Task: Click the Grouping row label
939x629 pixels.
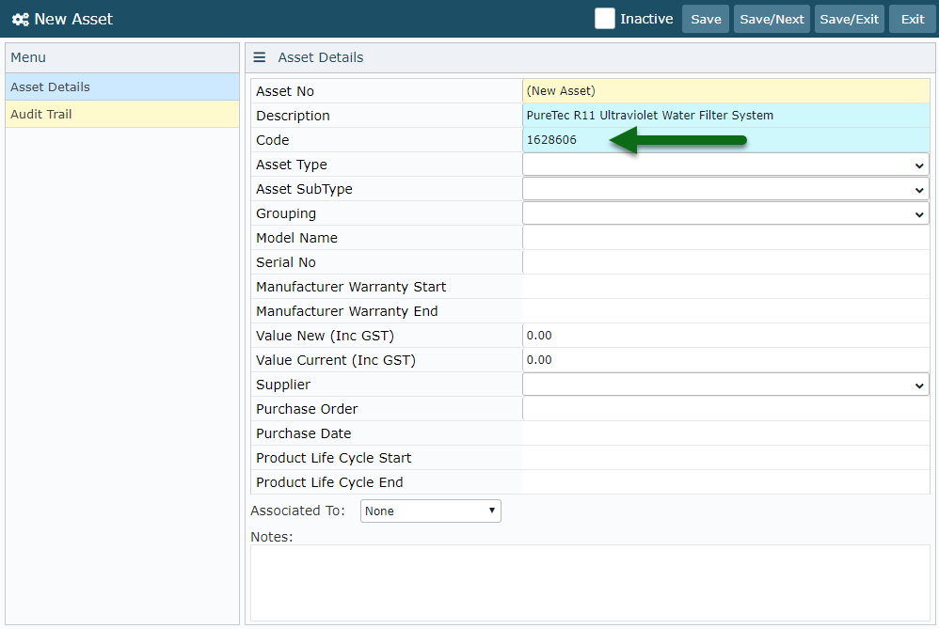Action: click(286, 213)
